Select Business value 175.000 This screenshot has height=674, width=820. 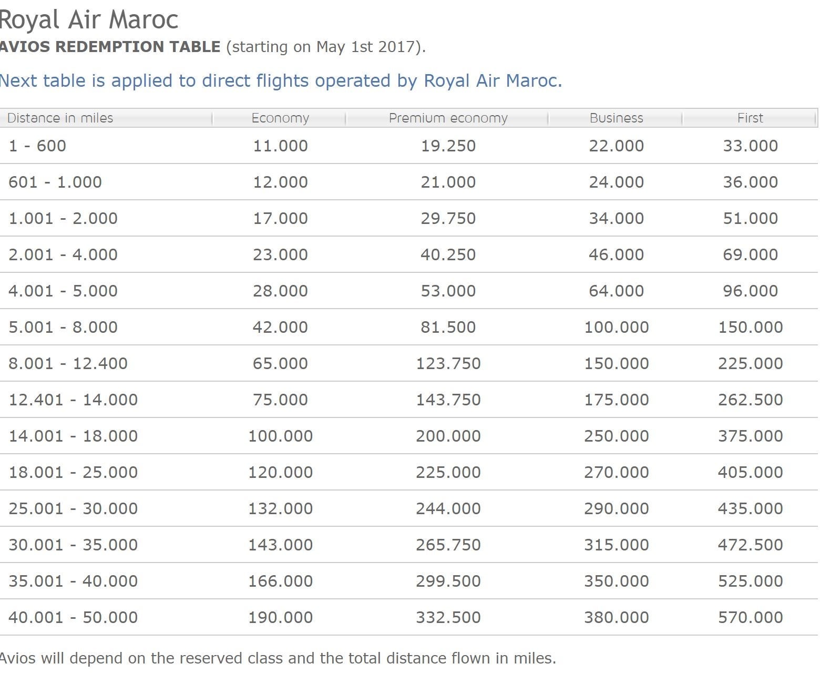point(616,400)
